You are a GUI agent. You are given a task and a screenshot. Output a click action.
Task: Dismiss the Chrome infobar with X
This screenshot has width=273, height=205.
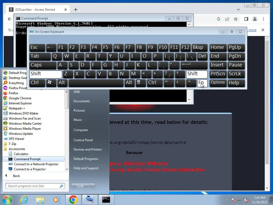pos(263,30)
